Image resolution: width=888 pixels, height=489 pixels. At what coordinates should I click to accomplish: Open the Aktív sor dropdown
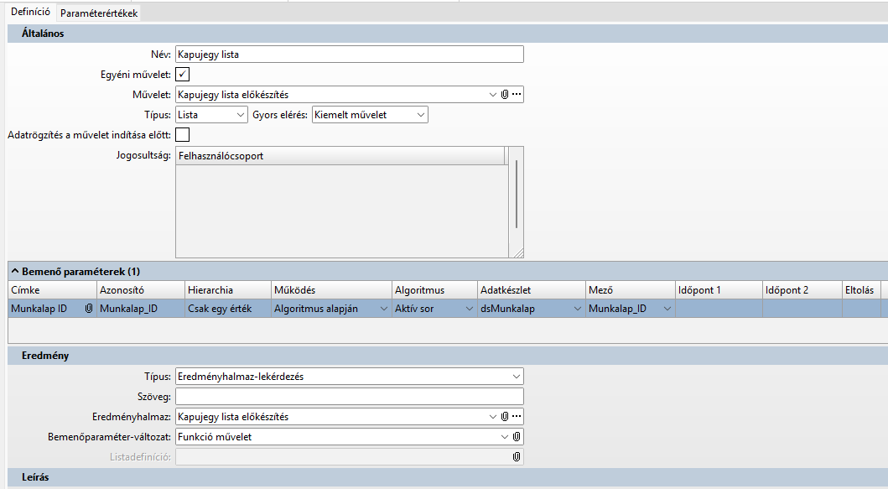[470, 309]
